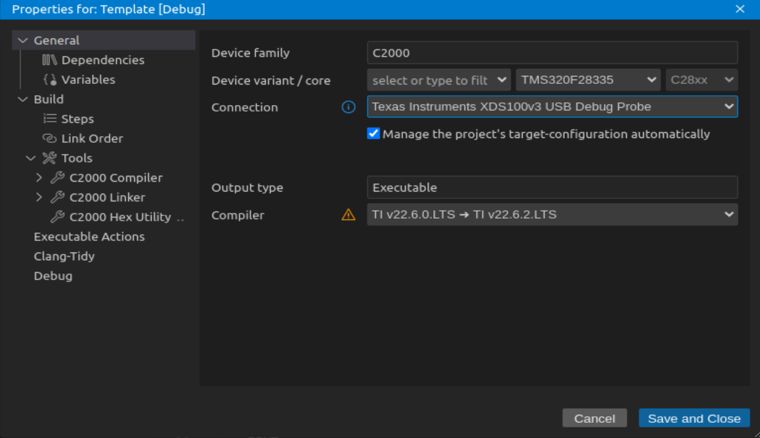760x438 pixels.
Task: Click the Steps list icon
Action: pos(50,118)
